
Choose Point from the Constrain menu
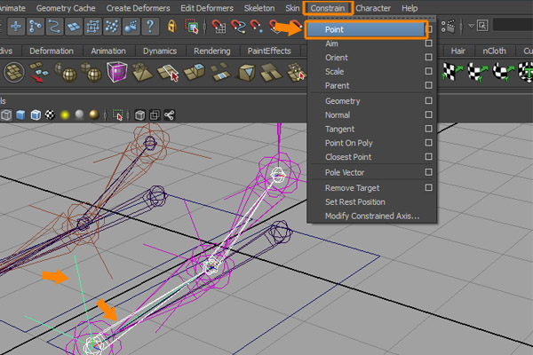tap(336, 28)
